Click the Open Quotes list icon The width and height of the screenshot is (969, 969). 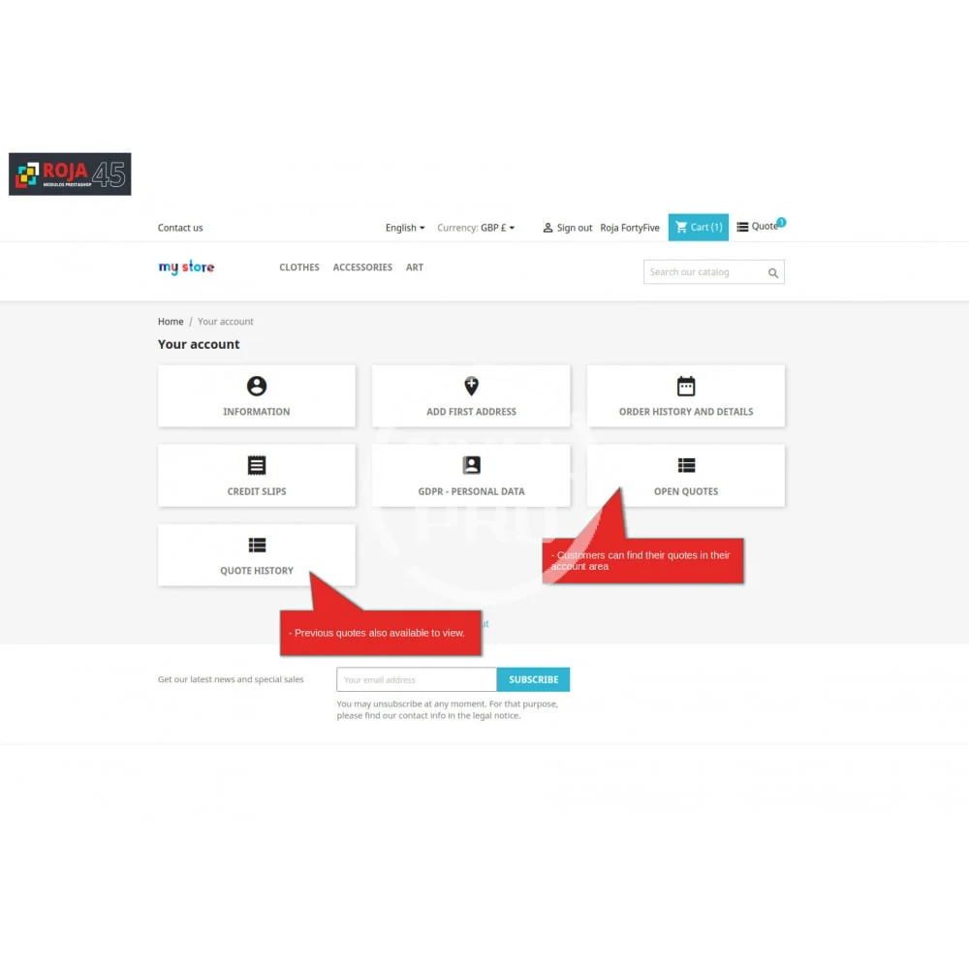click(686, 466)
